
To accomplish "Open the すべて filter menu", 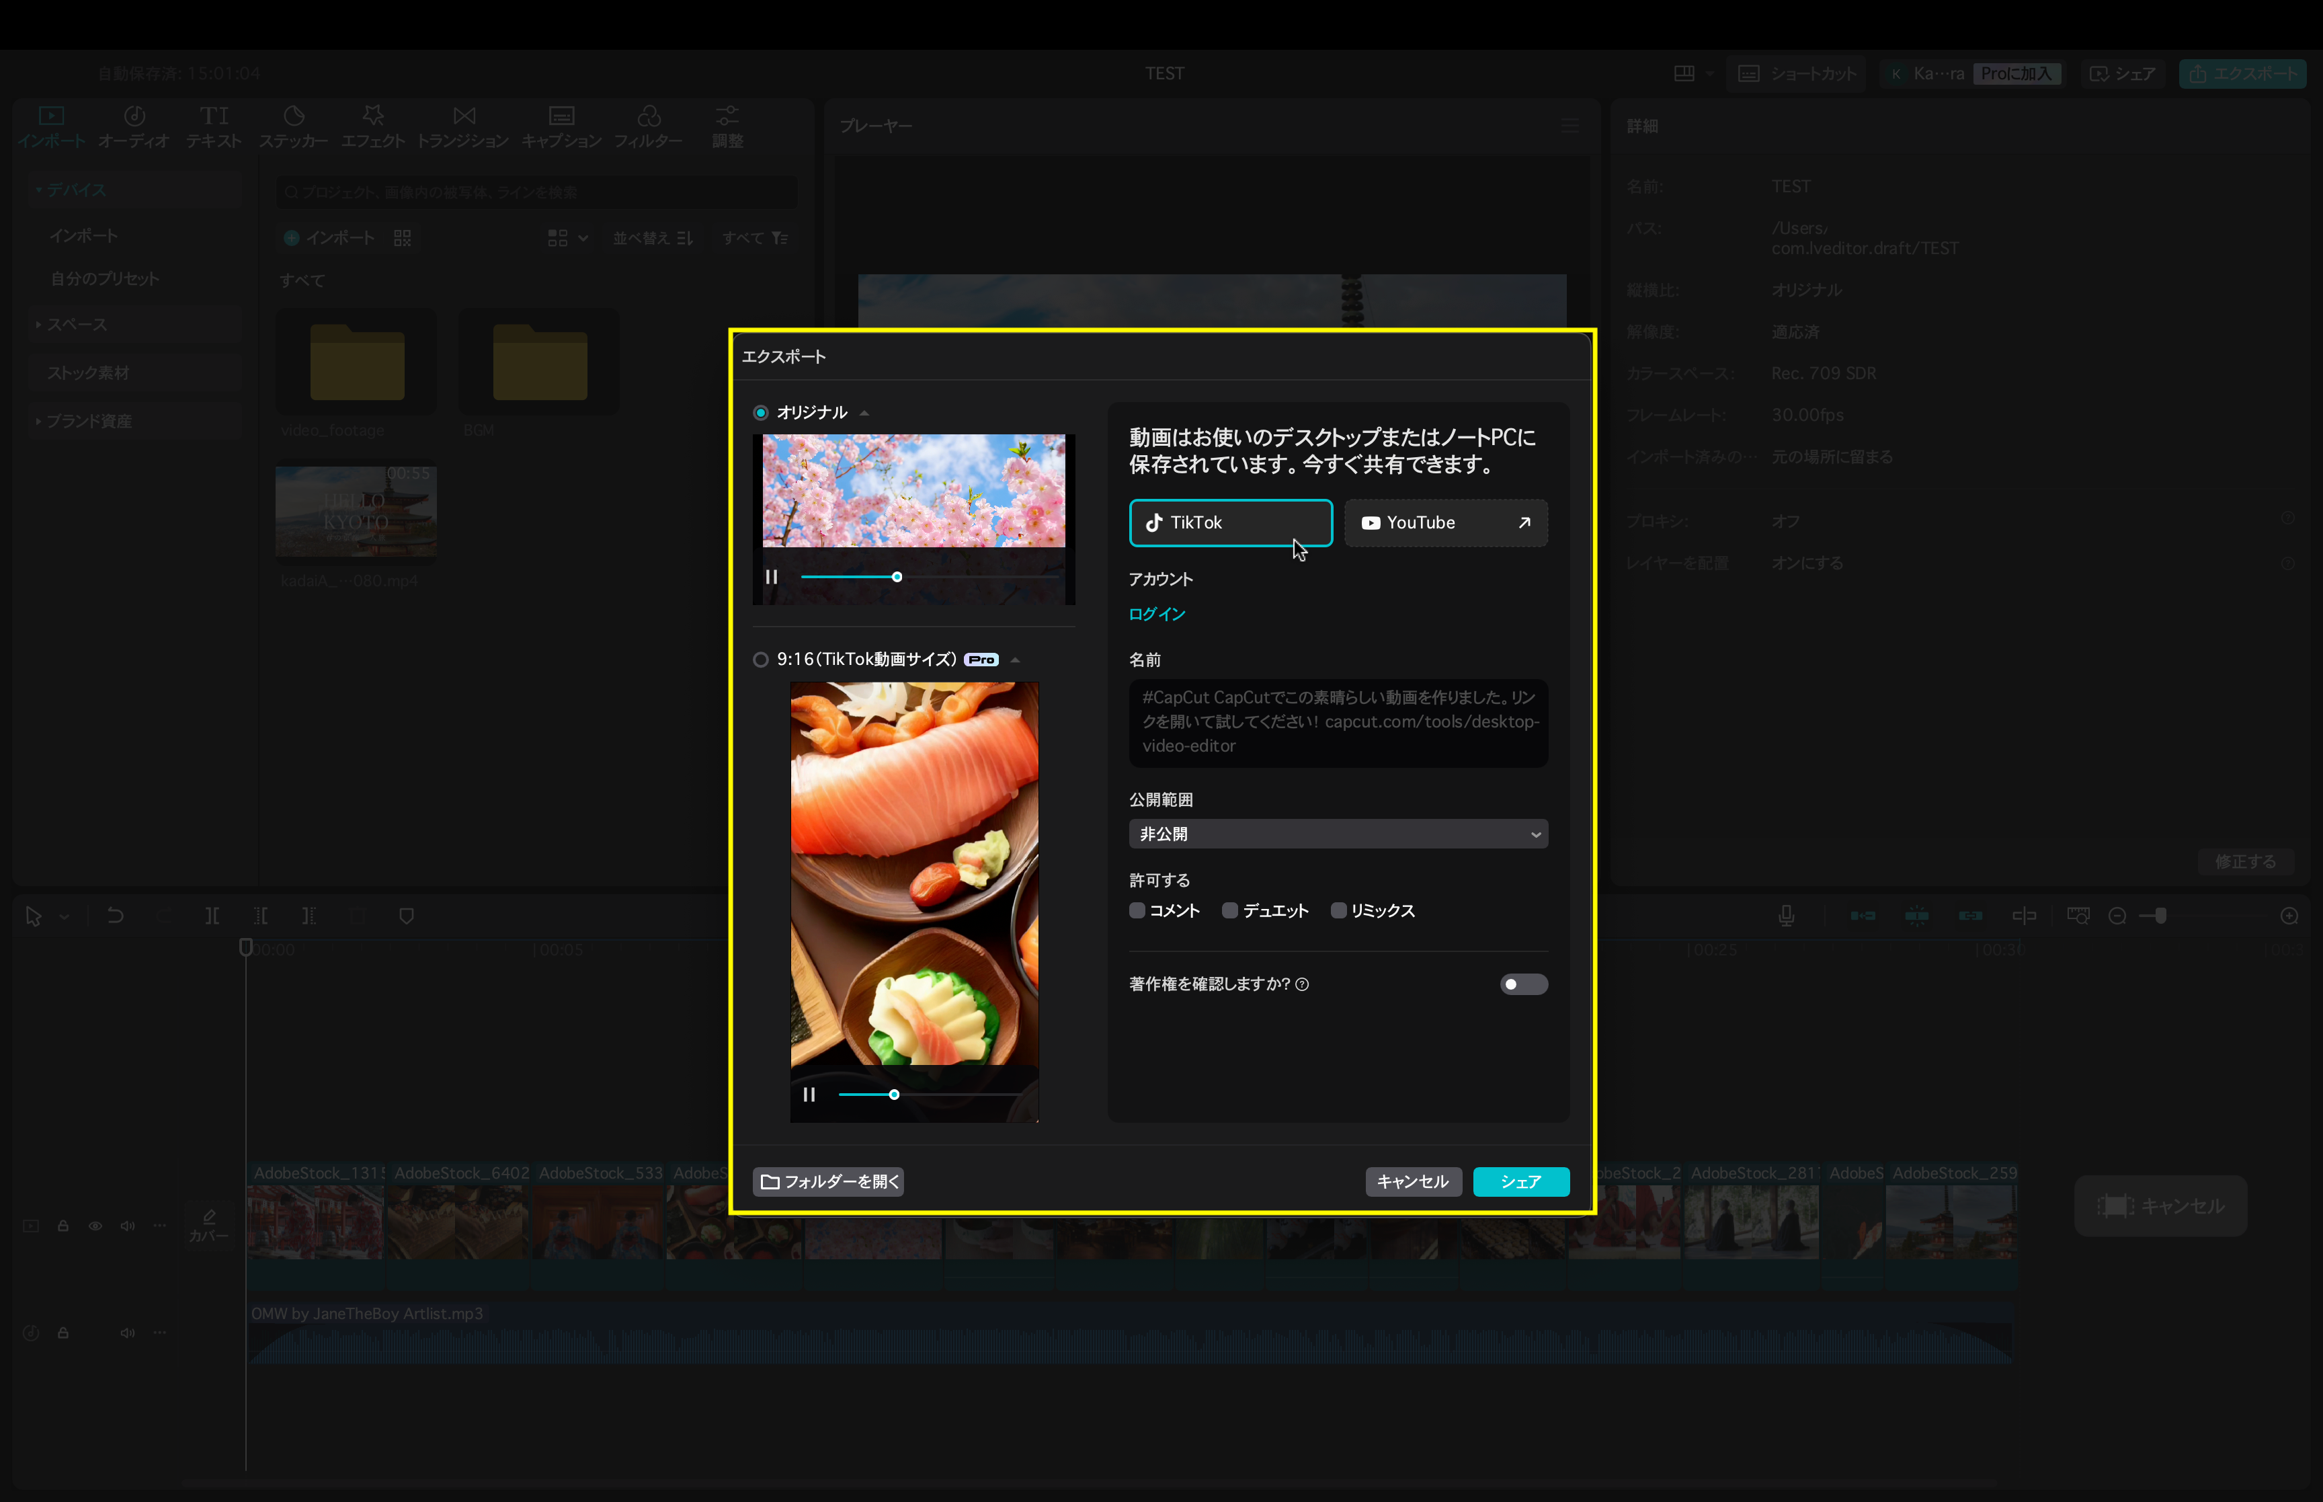I will pos(756,238).
